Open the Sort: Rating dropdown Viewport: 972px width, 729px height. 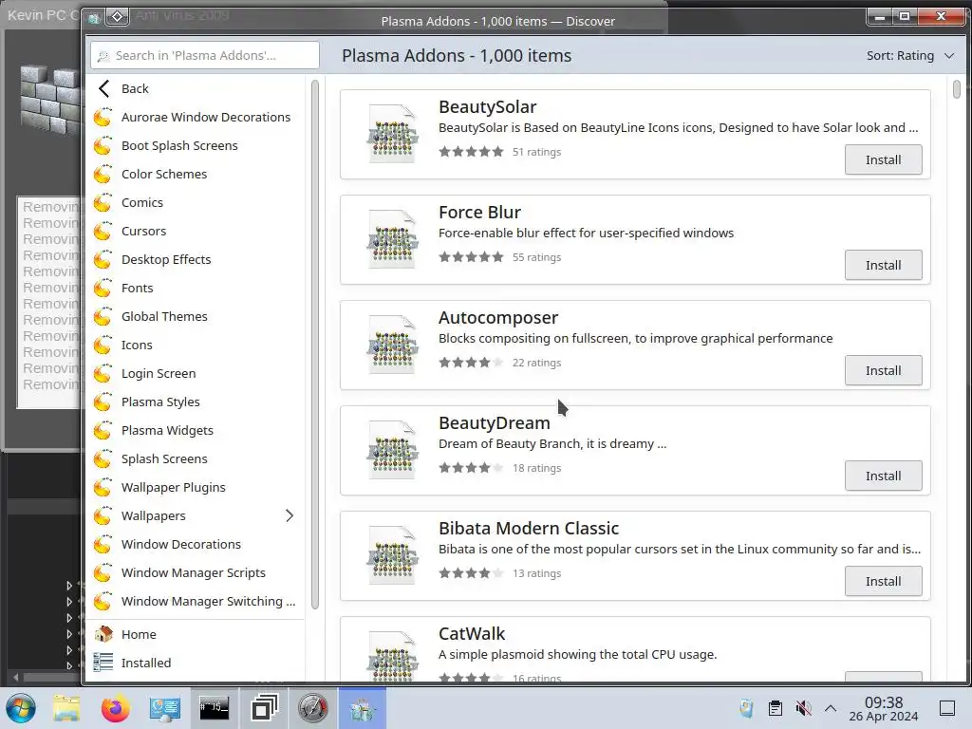(909, 56)
